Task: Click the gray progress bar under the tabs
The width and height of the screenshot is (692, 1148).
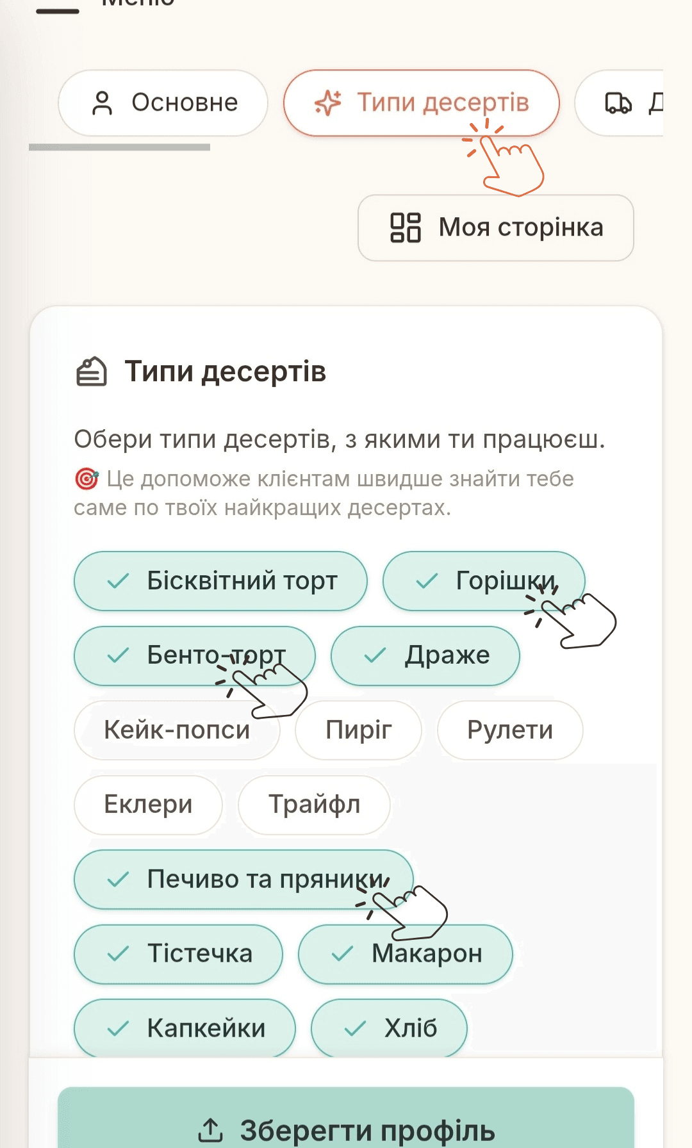Action: click(x=119, y=147)
